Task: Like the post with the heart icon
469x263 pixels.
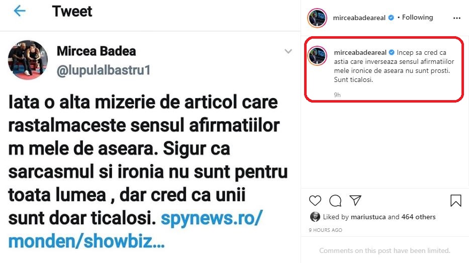Action: click(x=315, y=201)
